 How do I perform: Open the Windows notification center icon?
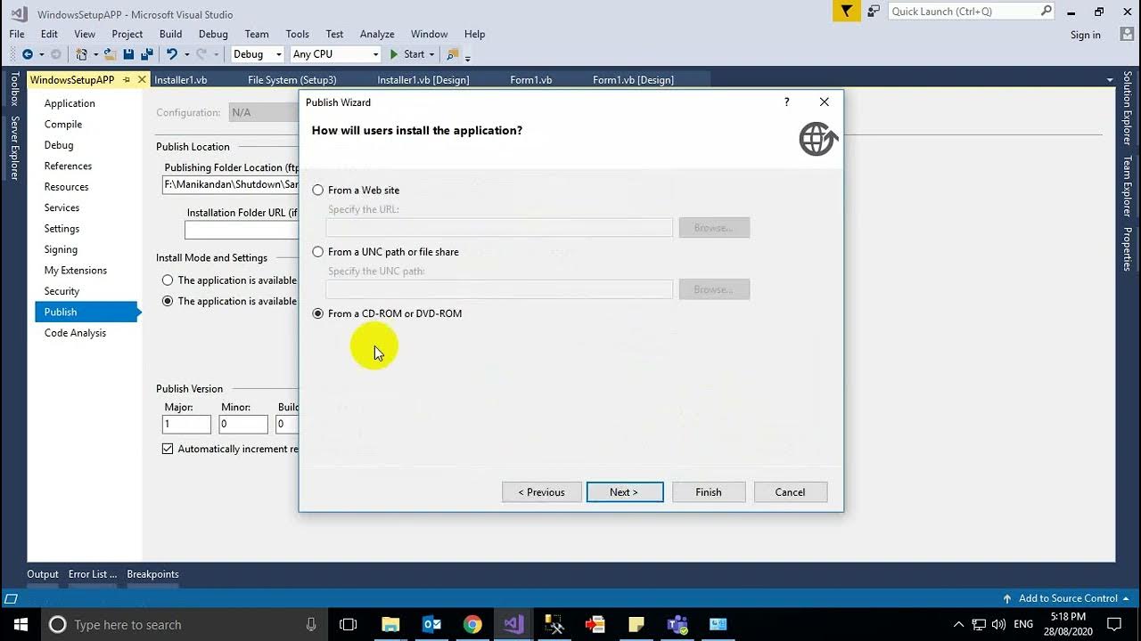1114,624
